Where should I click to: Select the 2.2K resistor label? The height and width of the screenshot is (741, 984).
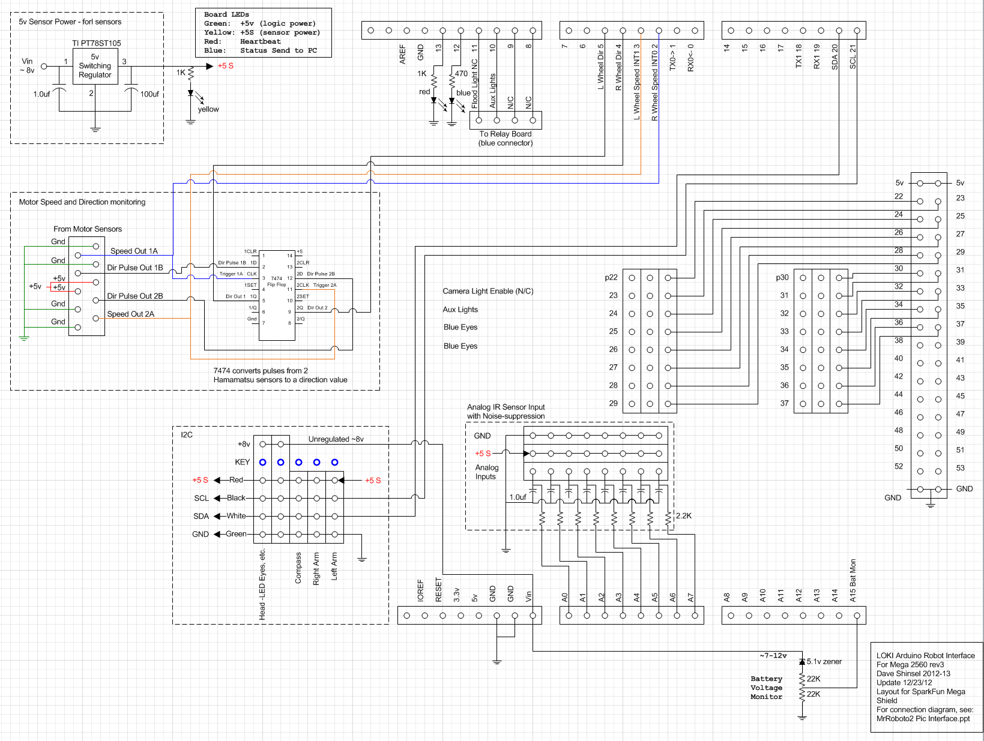tap(684, 515)
